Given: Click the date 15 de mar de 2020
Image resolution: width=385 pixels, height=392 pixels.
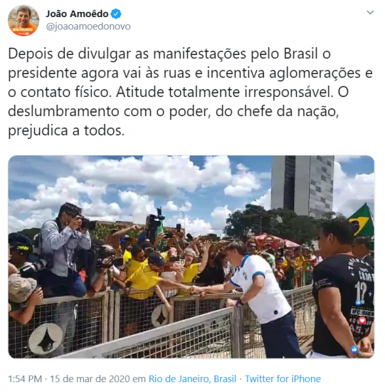Looking at the screenshot, I should pos(90,378).
